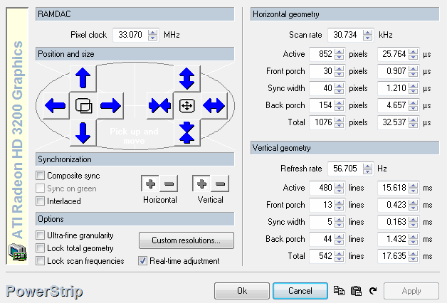The image size is (447, 303).
Task: Shrink horizontal size with the inward arrows
Action: 159,106
